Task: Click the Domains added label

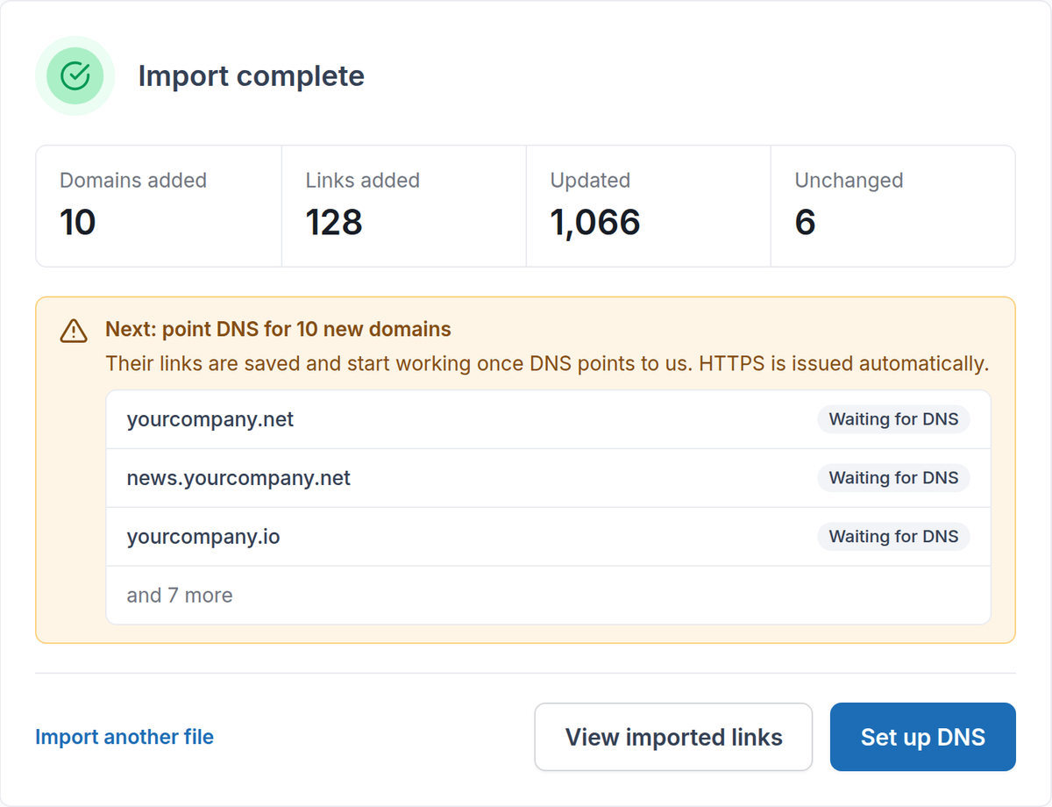Action: (x=133, y=181)
